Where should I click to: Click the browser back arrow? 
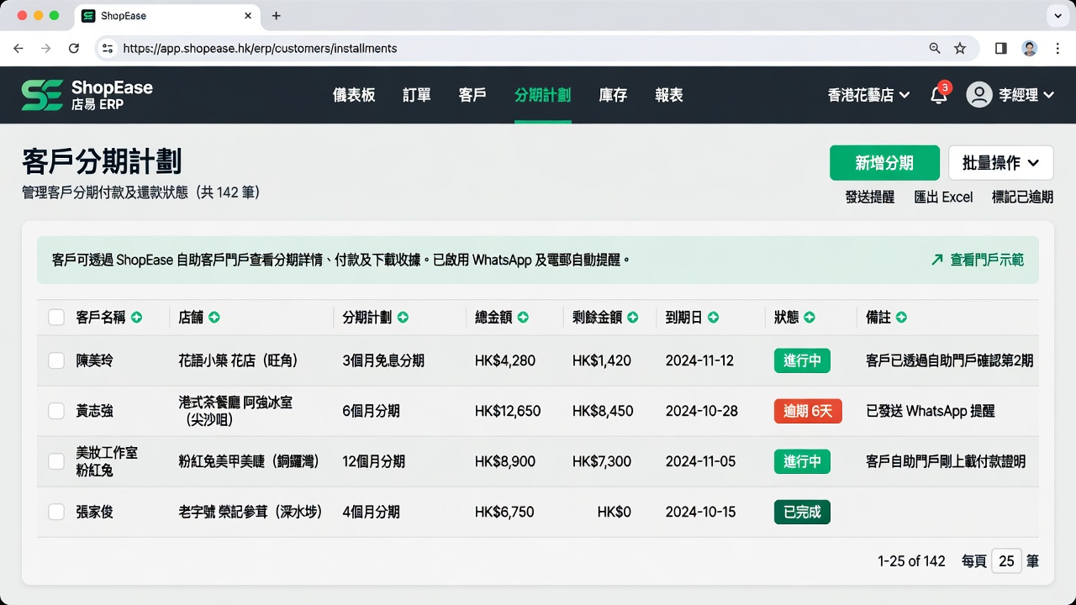click(x=18, y=49)
